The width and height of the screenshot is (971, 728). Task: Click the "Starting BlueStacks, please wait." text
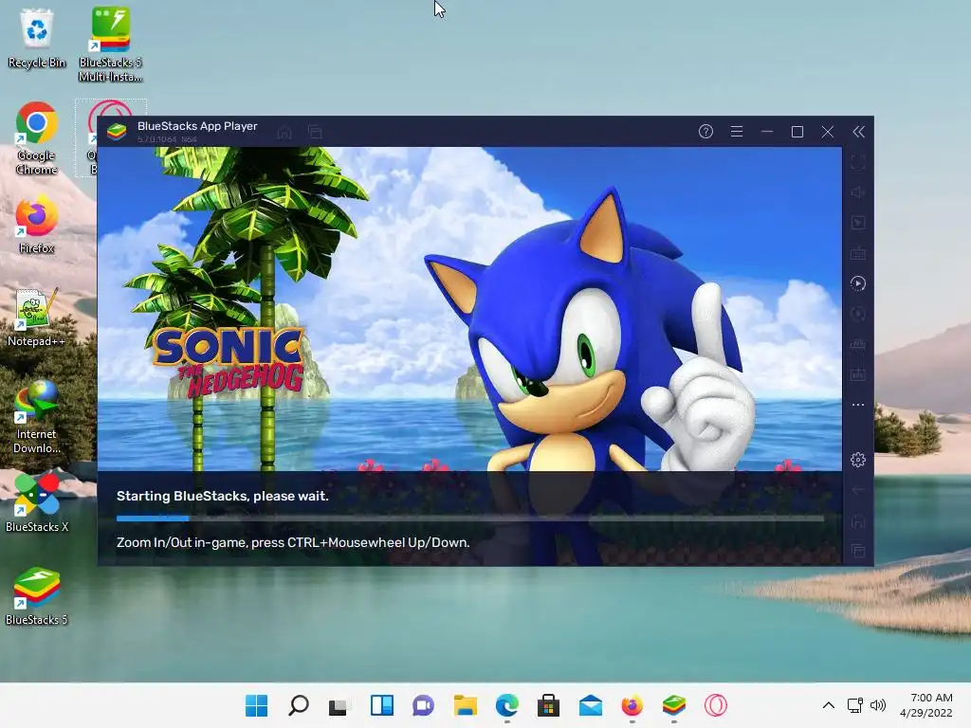point(222,496)
